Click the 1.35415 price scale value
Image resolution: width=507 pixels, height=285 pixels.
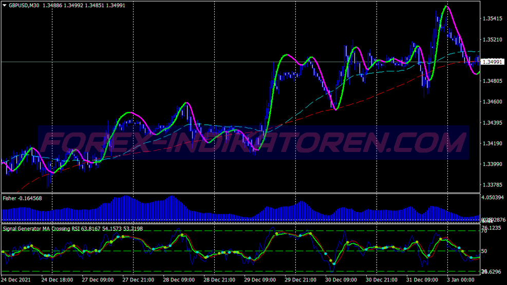coord(493,18)
